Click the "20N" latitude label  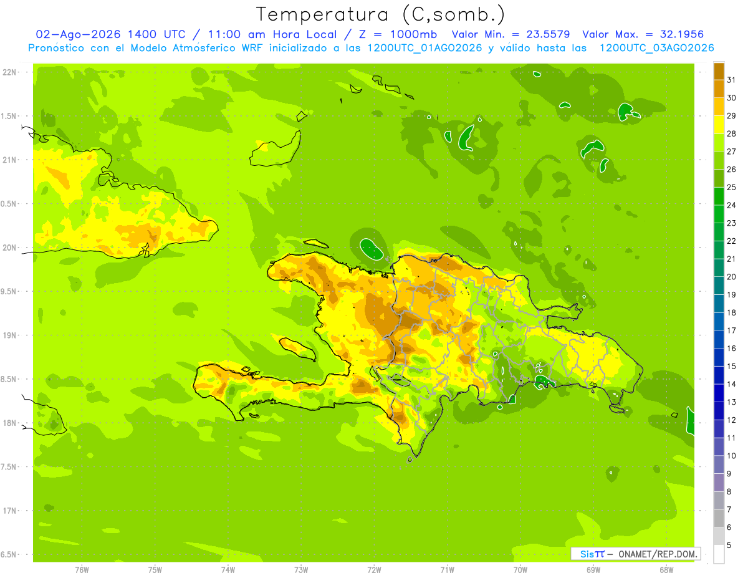9,248
